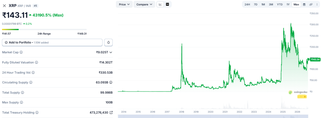Click the ₹14.302T valuation value
322x118 pixels.
106,62
